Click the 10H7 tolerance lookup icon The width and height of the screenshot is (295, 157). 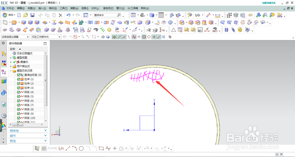tap(215, 30)
